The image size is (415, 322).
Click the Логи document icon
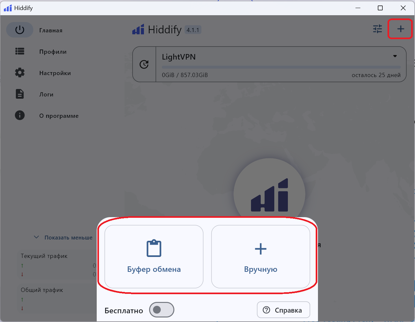(20, 94)
